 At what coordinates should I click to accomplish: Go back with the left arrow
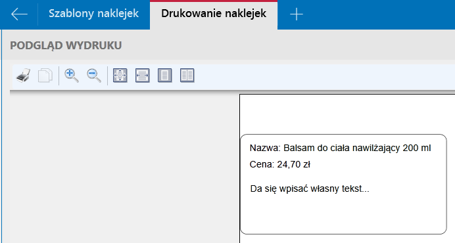click(19, 14)
